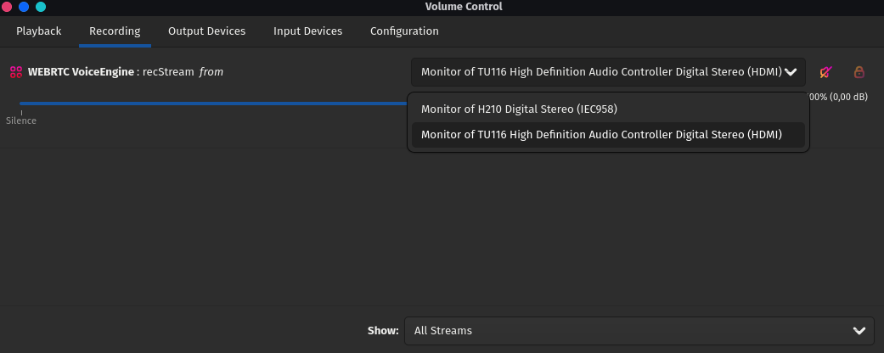Switch to the Playback tab
This screenshot has width=884, height=353.
click(39, 31)
